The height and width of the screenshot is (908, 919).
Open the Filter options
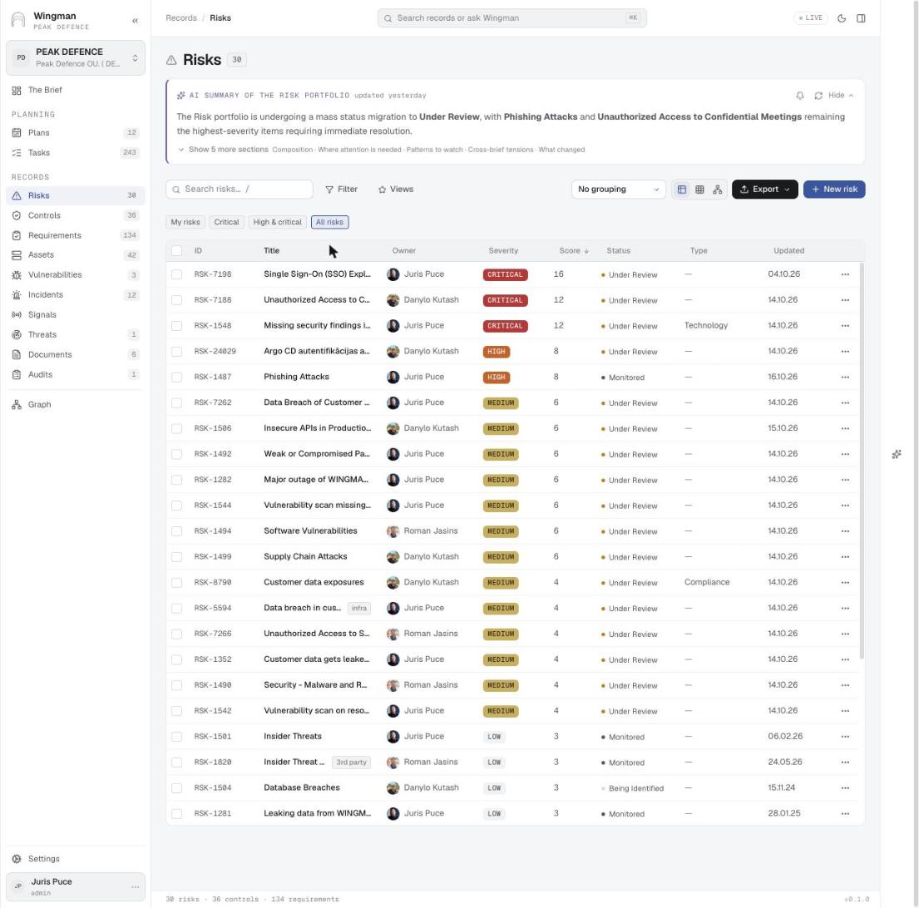click(341, 190)
